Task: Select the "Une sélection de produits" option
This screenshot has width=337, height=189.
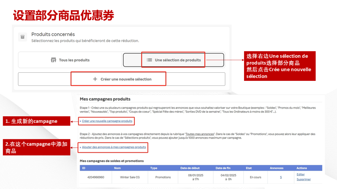Action: 173,60
